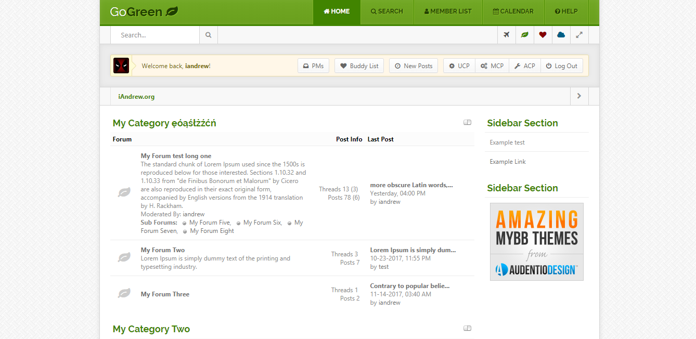This screenshot has height=339, width=696.
Task: Click the GoGreen leaf logo
Action: [x=144, y=11]
